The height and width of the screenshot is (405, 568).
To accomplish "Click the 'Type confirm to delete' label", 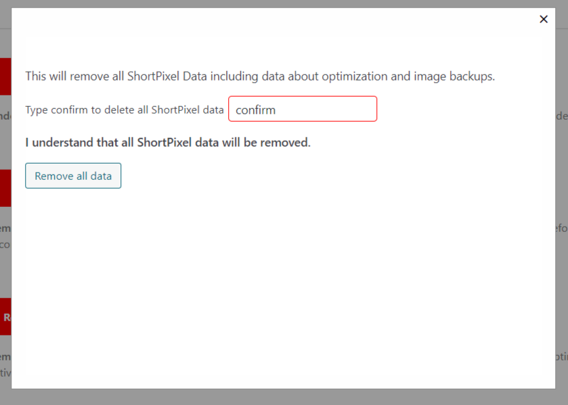I will pyautogui.click(x=125, y=110).
